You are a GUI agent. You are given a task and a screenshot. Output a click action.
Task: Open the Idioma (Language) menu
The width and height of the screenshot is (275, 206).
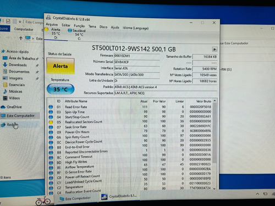point(135,28)
